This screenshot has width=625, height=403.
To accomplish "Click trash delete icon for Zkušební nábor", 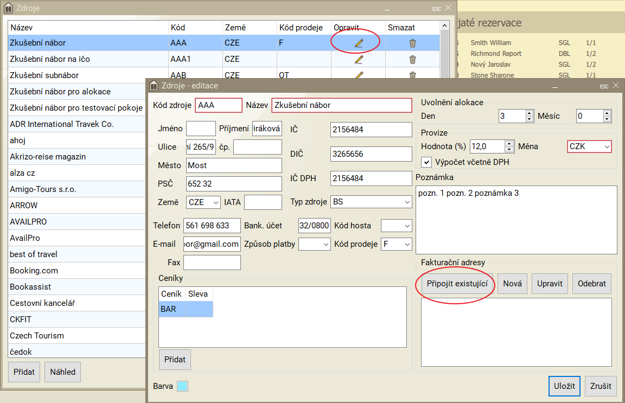I will pos(412,43).
